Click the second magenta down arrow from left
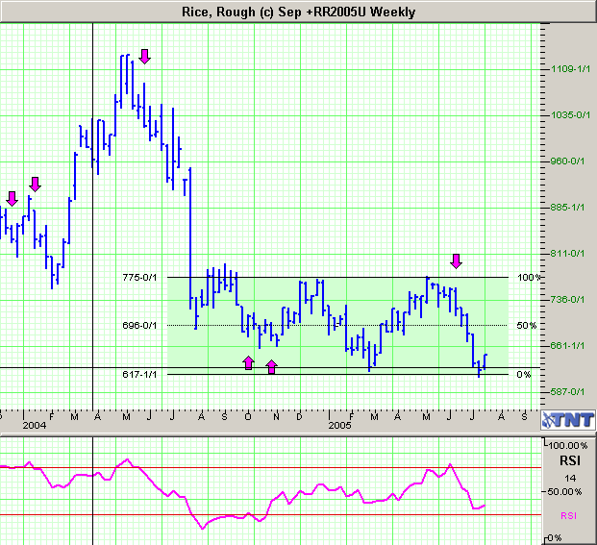 36,184
